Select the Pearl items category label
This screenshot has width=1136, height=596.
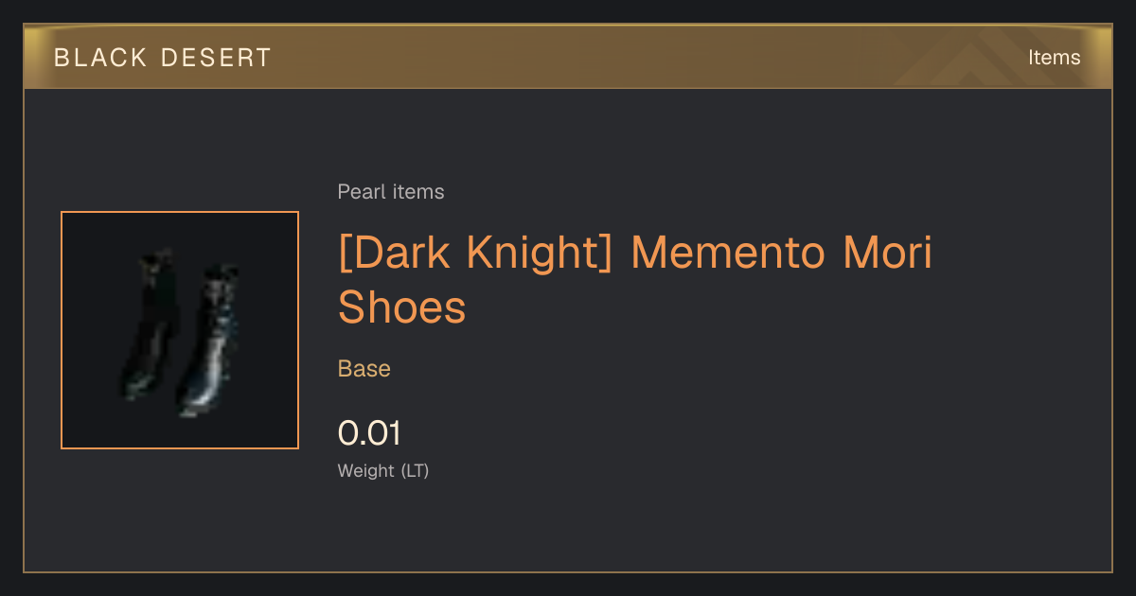click(391, 192)
